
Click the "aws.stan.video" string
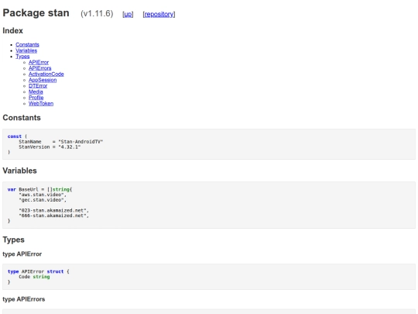pyautogui.click(x=41, y=195)
